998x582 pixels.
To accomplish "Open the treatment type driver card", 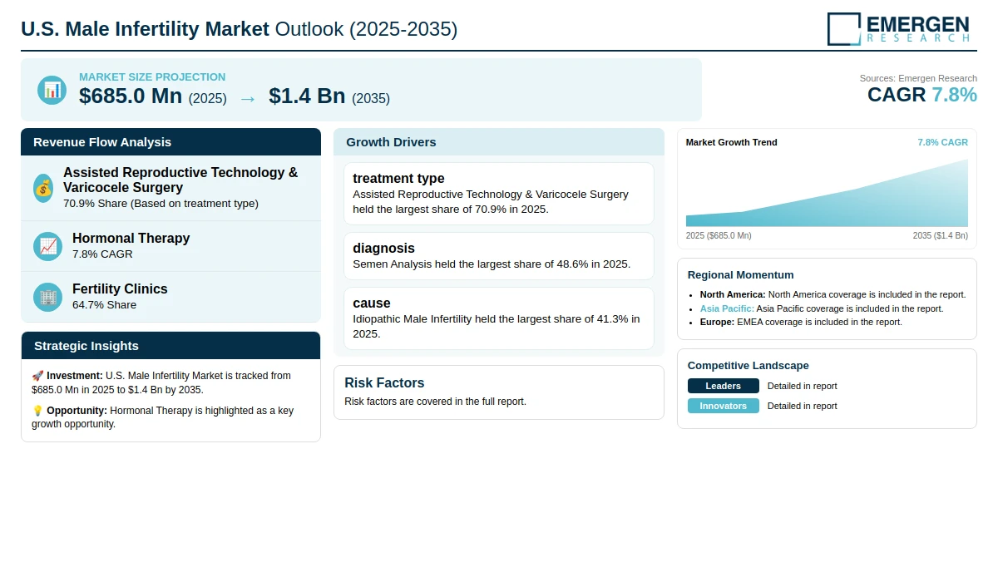I will click(x=499, y=193).
